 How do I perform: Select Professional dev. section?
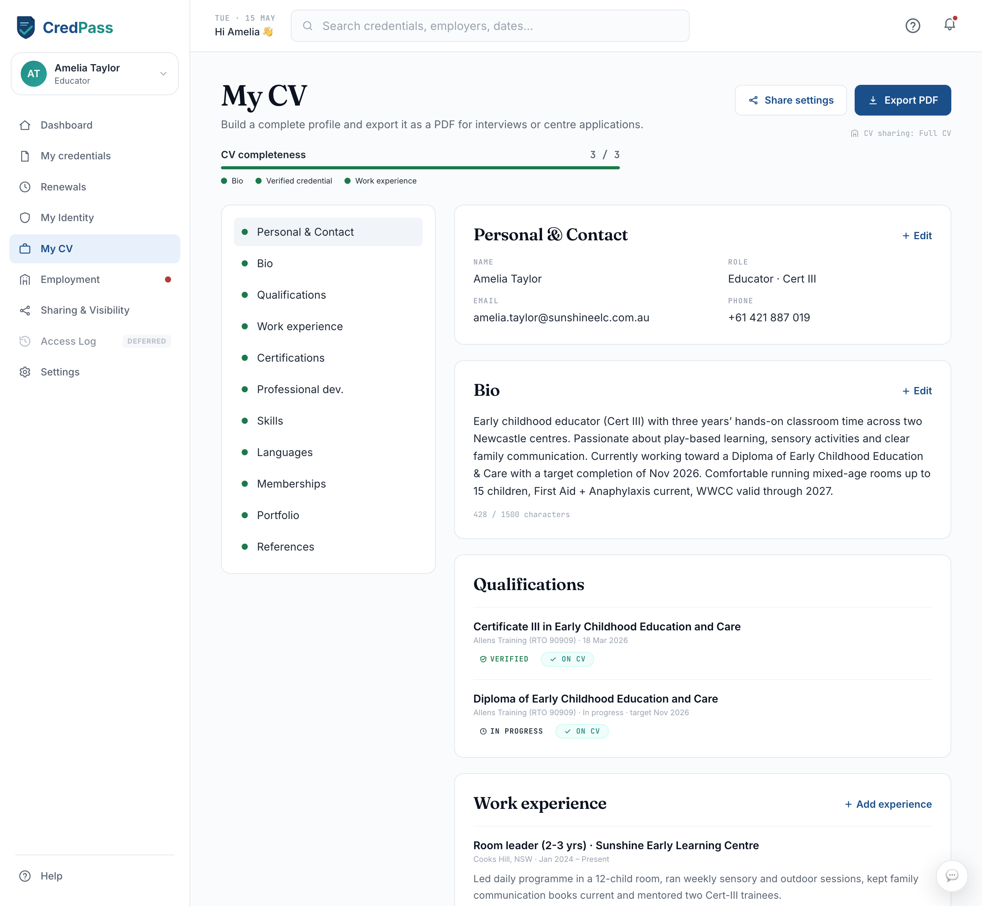point(328,389)
